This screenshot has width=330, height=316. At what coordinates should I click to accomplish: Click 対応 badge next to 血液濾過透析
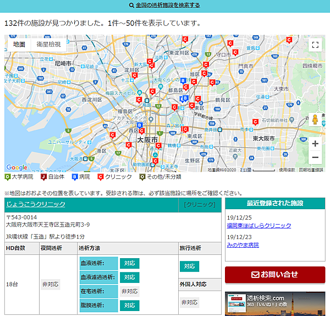[129, 277]
